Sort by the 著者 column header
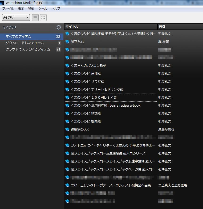203x209 pixels. pos(180,27)
